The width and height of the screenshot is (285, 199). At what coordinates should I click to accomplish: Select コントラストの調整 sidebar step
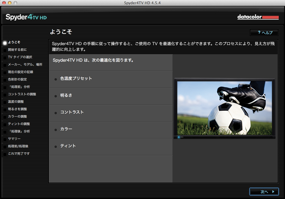tap(22, 94)
